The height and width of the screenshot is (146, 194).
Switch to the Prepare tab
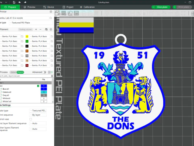click(10, 7)
